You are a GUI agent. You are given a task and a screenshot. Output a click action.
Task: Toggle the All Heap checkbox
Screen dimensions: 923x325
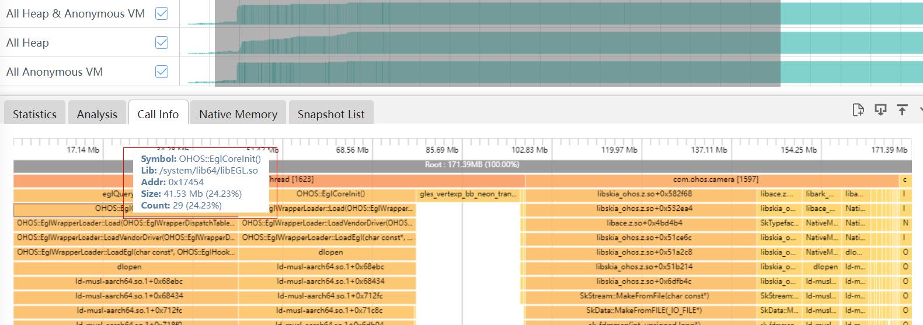click(x=162, y=43)
